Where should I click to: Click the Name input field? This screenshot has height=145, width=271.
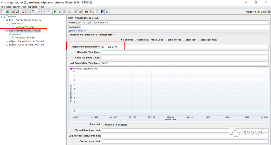172,22
